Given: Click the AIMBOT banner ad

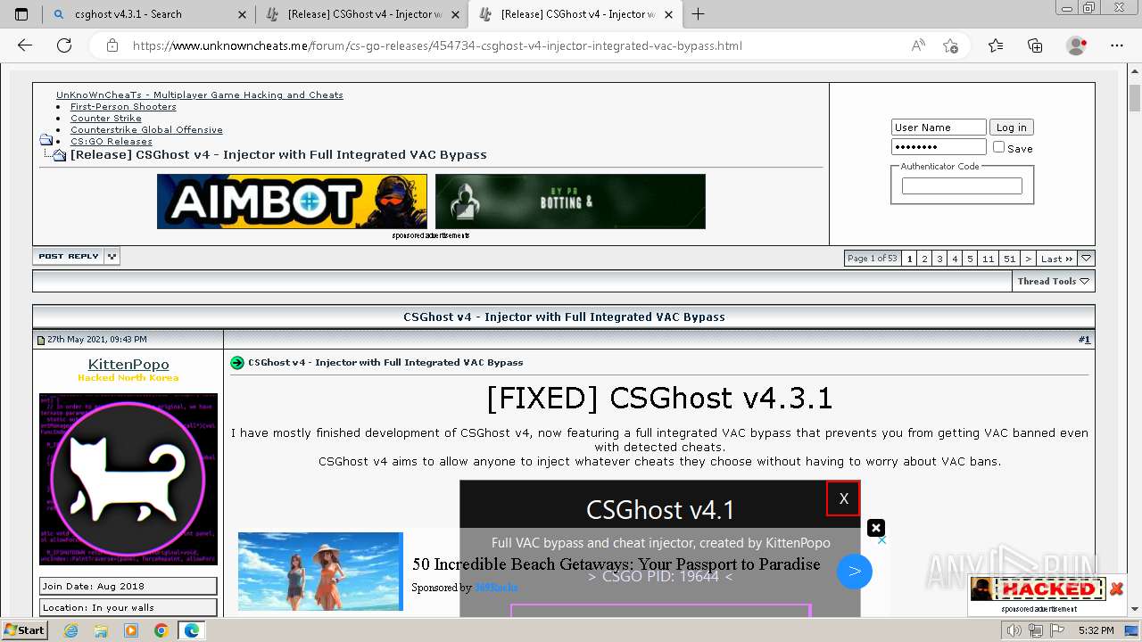Looking at the screenshot, I should 292,202.
